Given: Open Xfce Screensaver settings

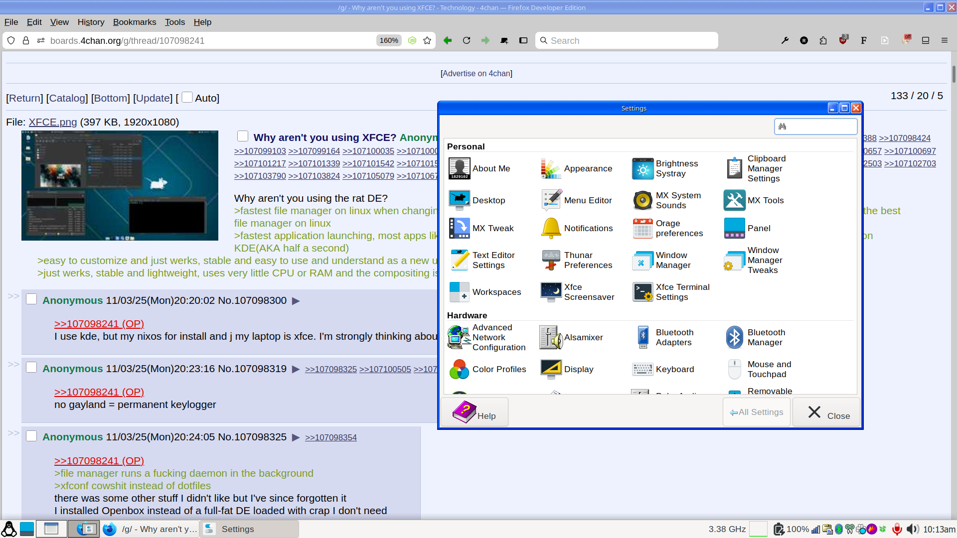Looking at the screenshot, I should tap(551, 292).
